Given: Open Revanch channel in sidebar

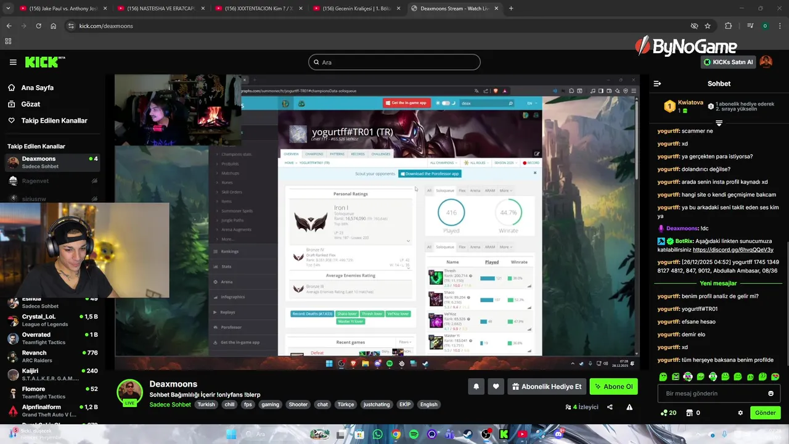Looking at the screenshot, I should [52, 356].
